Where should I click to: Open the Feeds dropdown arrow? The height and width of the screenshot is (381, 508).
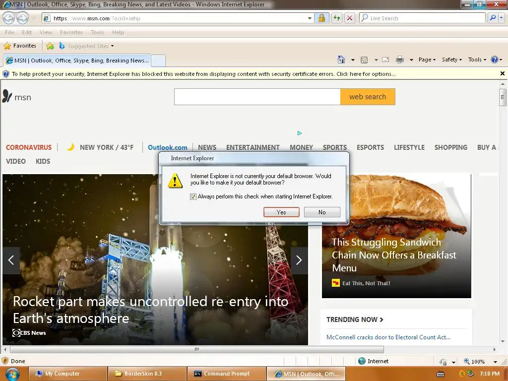(376, 60)
